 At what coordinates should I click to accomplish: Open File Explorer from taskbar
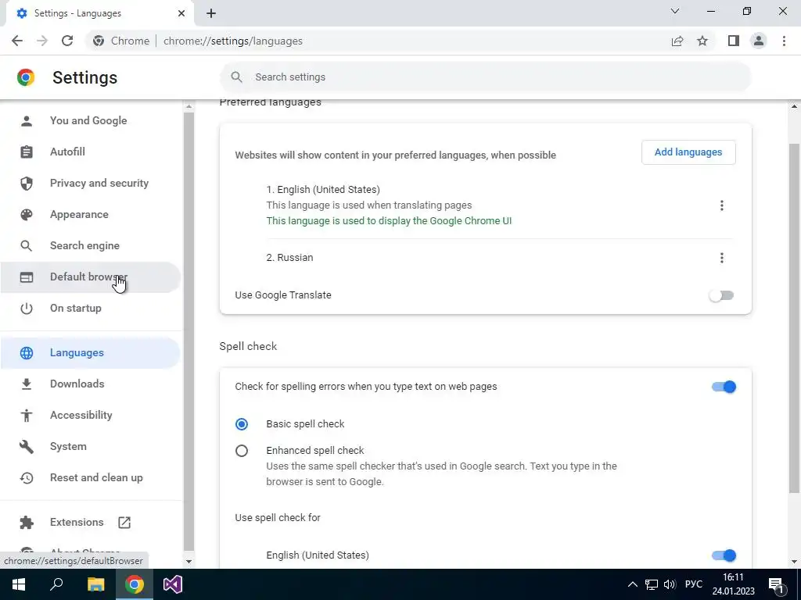point(95,584)
